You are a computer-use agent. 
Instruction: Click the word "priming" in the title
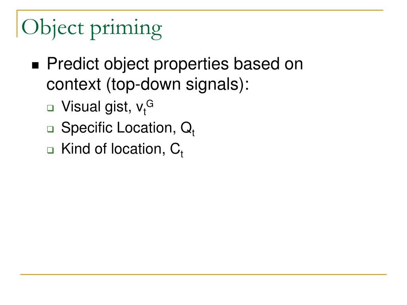126,29
